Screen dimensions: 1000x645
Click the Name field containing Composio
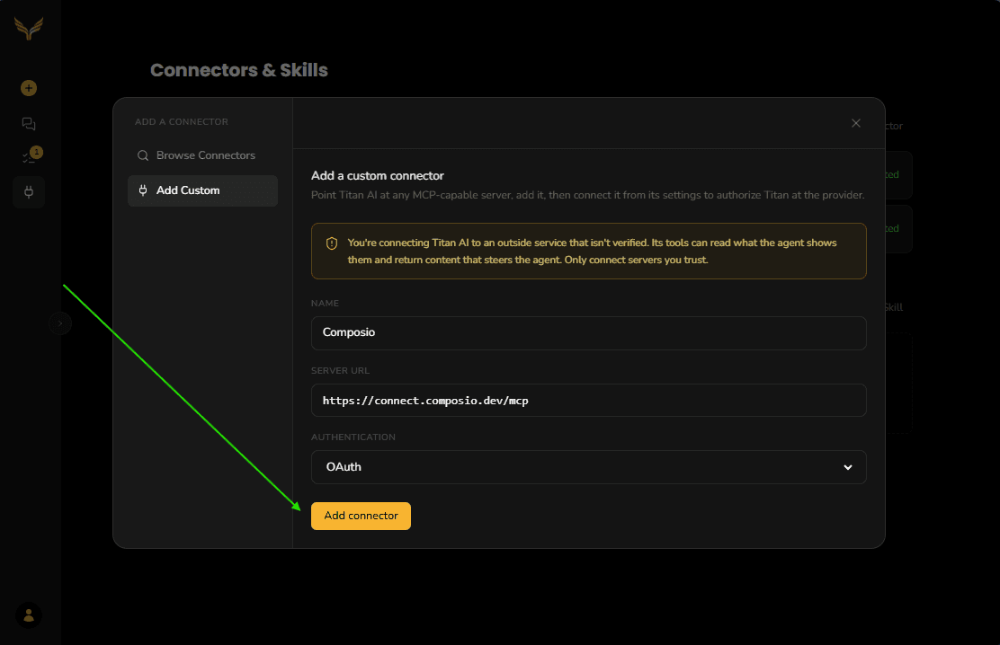click(x=588, y=332)
